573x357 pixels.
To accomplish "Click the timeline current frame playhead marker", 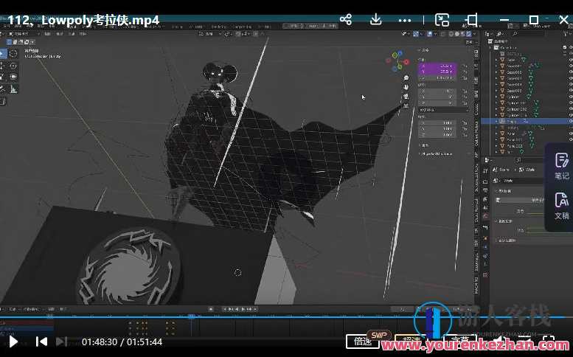I will tap(192, 316).
